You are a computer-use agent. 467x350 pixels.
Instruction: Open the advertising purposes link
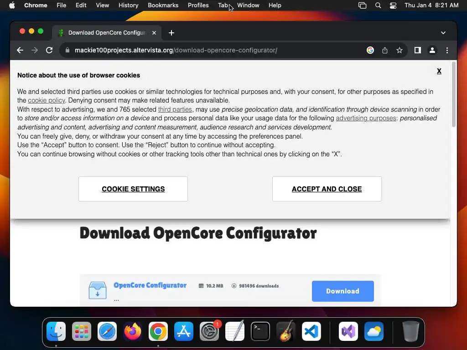(x=366, y=118)
